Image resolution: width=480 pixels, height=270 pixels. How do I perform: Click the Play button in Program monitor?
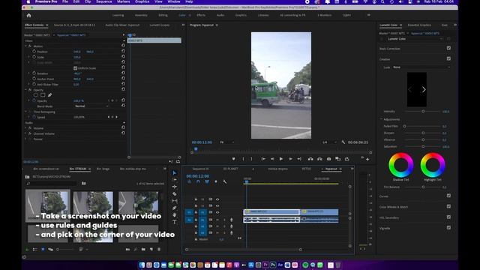(x=281, y=159)
